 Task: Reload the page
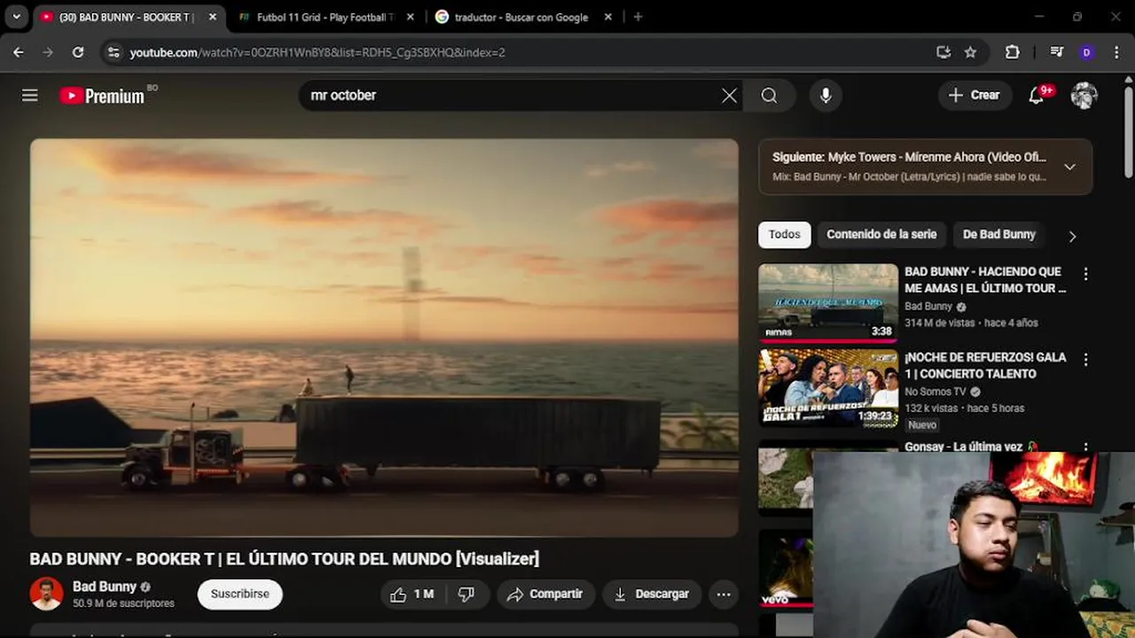click(78, 52)
